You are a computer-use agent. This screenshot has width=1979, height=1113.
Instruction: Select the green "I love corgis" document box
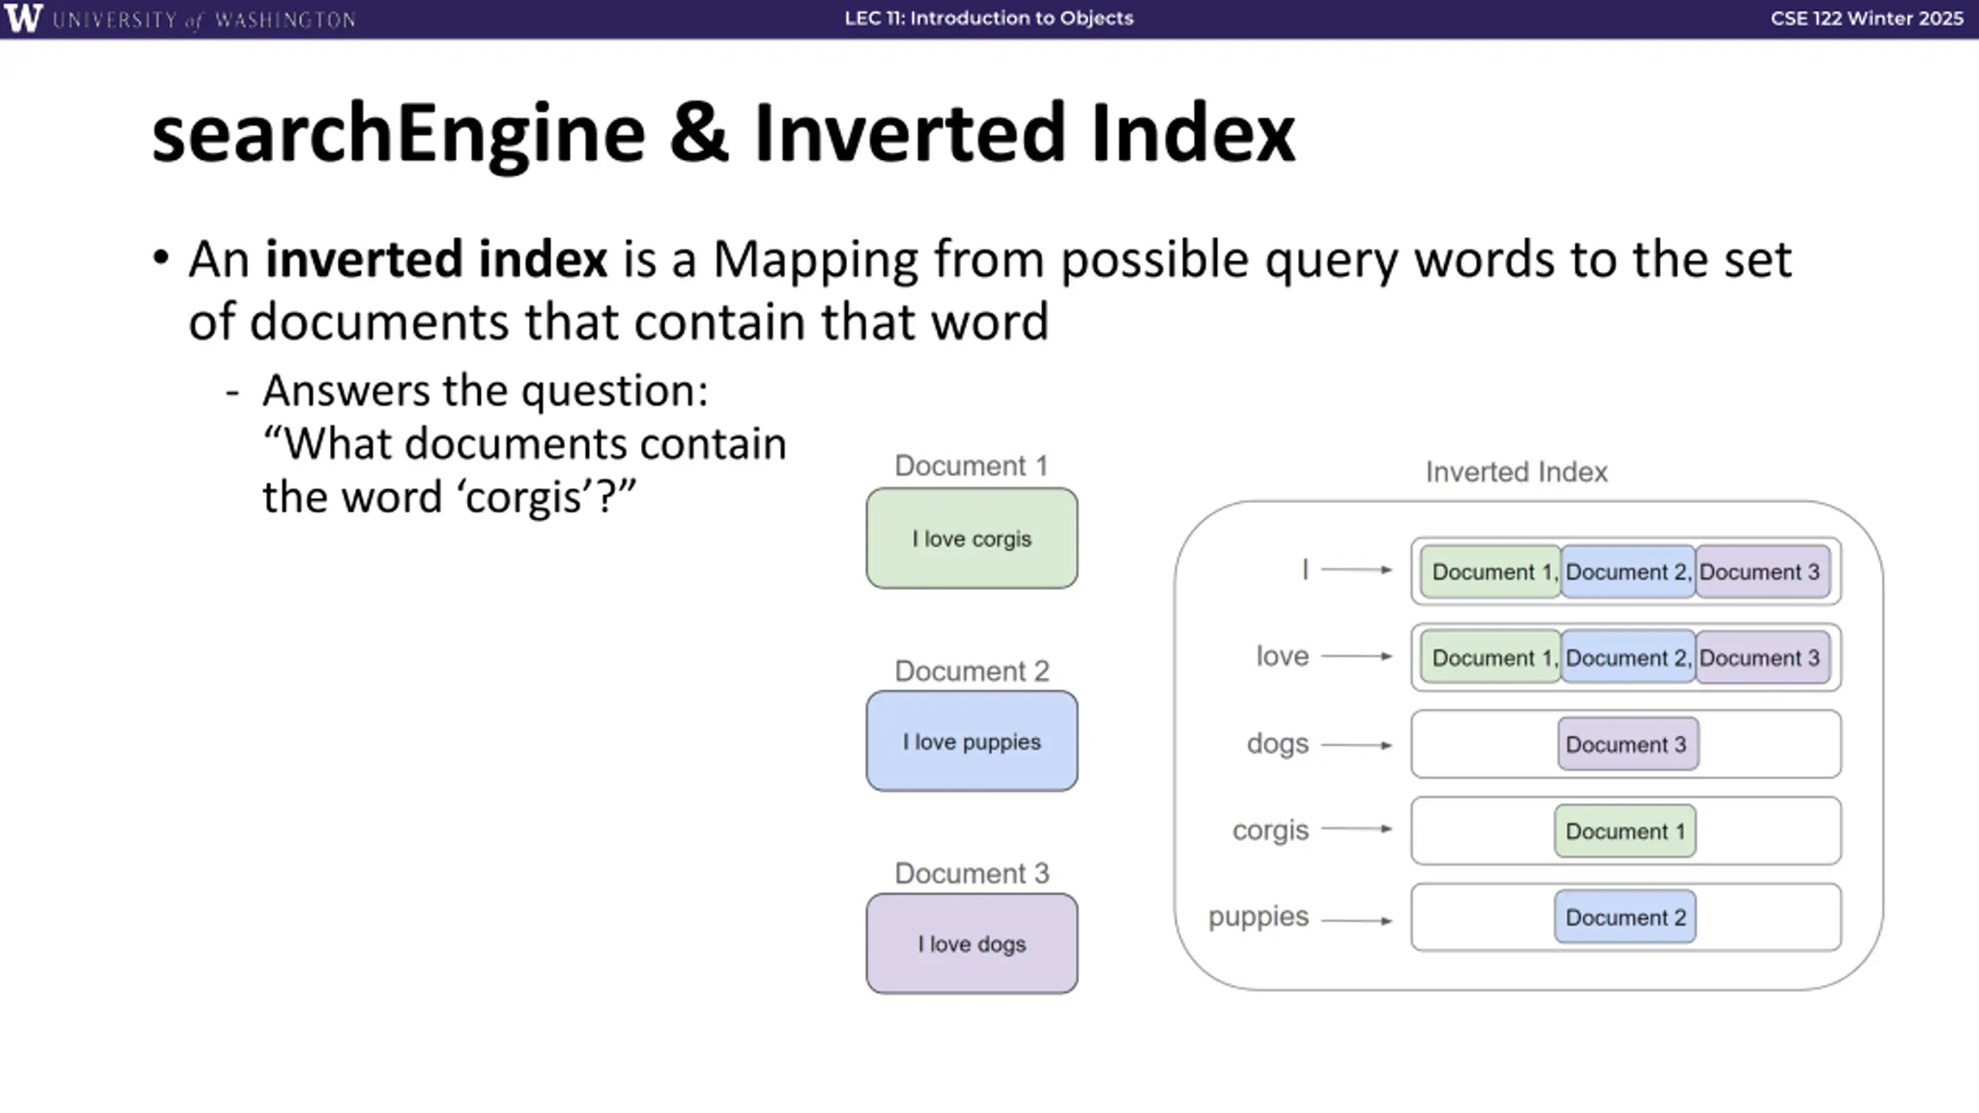[x=972, y=538]
